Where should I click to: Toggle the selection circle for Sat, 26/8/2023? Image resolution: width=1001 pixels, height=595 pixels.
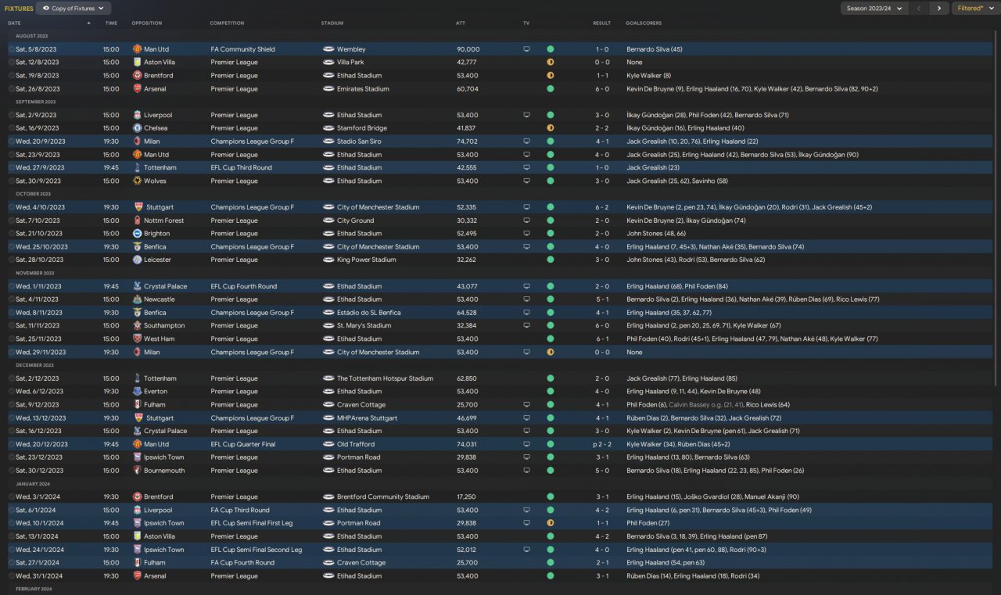(x=11, y=89)
